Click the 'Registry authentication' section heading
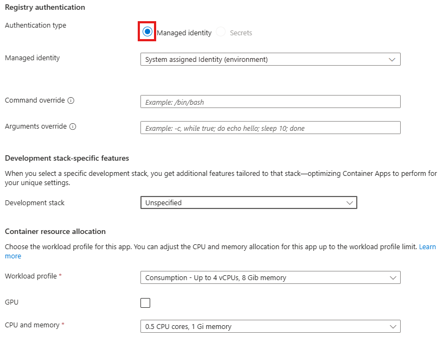This screenshot has height=342, width=443. tap(45, 8)
